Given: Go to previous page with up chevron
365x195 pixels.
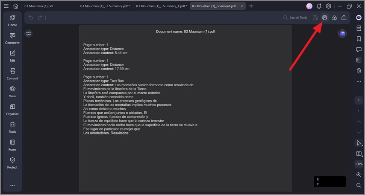Looking at the screenshot, I should 359,122.
